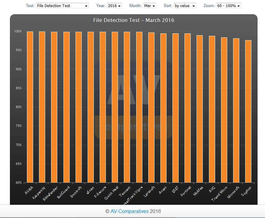This screenshot has width=265, height=218.
Task: Click the 80% y-axis label
Action: pyautogui.click(x=19, y=107)
